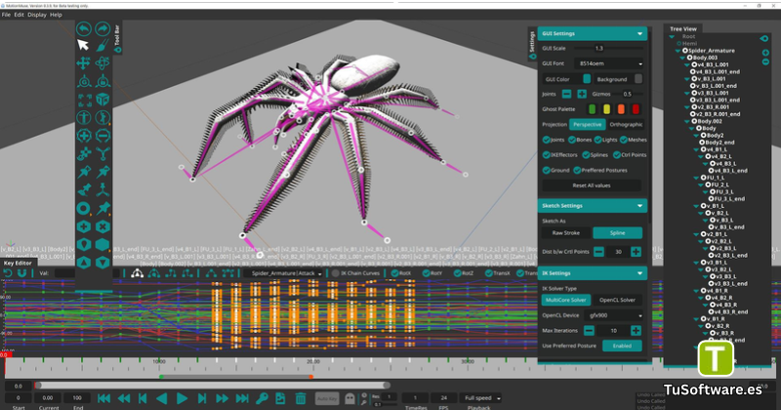Select the OpenCL Solver button
Viewport: 781px width, 410px height.
tap(618, 300)
